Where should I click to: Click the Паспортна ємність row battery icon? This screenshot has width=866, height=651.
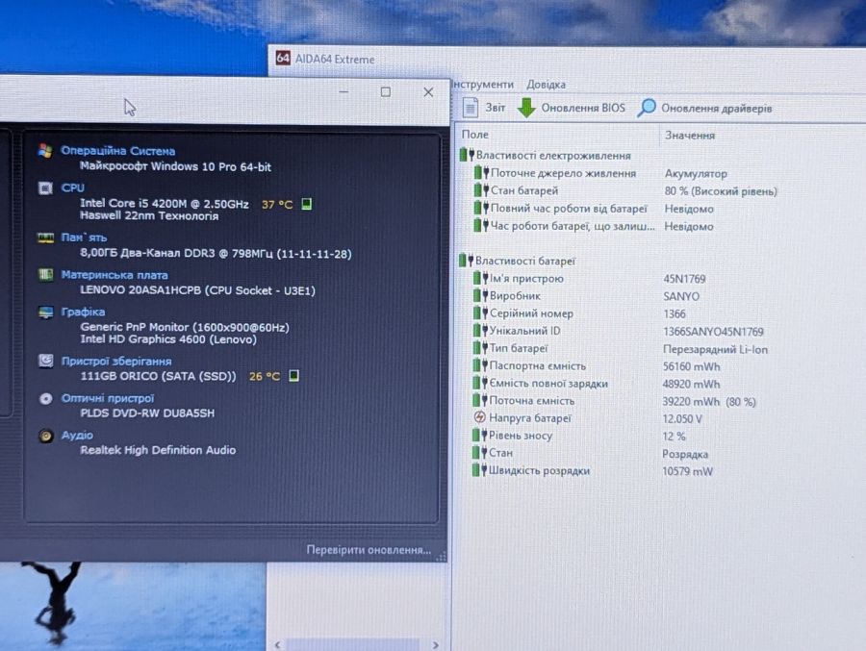click(x=480, y=365)
